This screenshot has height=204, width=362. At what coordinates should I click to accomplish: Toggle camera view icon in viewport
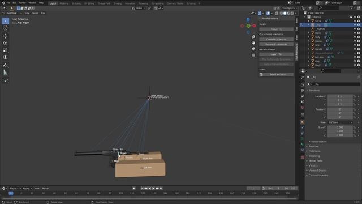click(x=253, y=49)
